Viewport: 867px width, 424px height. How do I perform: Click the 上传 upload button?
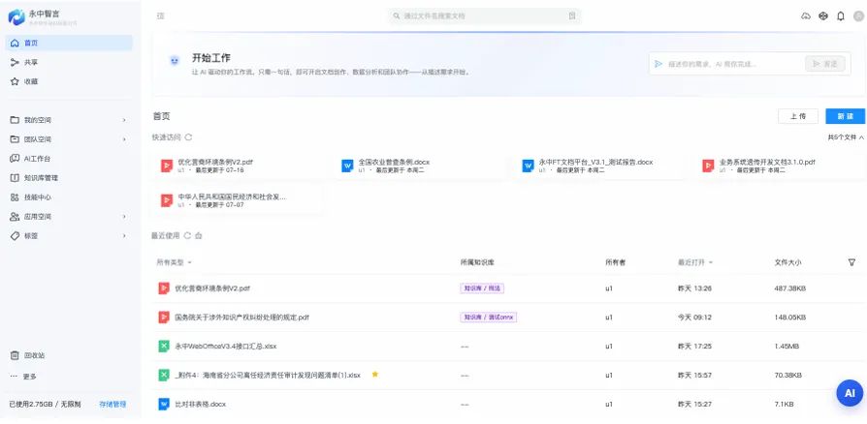[798, 116]
